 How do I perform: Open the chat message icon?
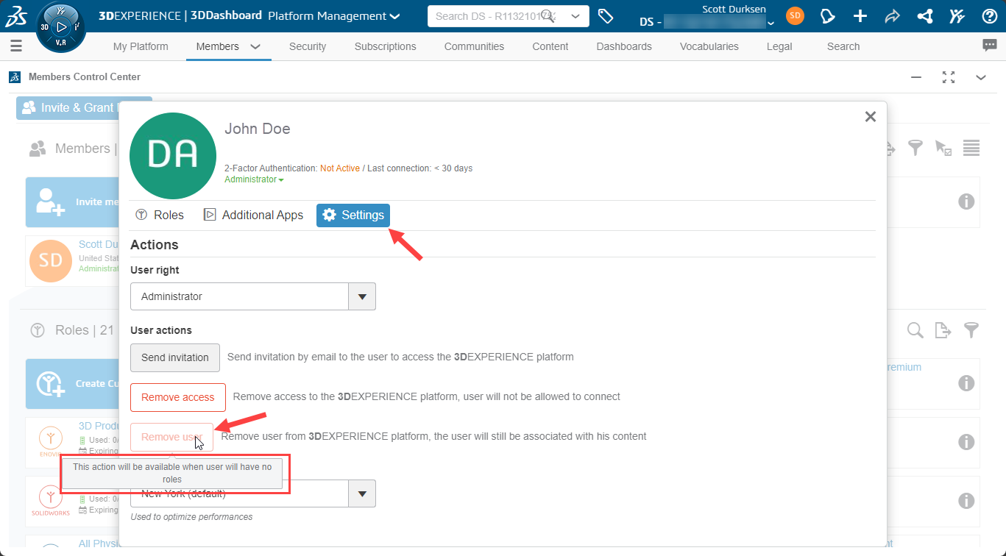click(x=990, y=46)
